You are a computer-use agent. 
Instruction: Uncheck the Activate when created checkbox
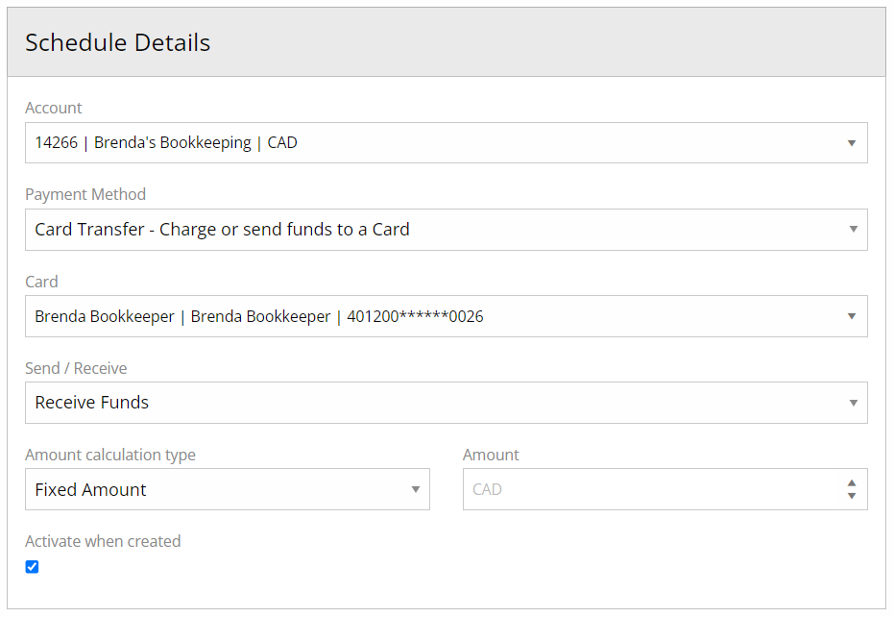[x=32, y=567]
